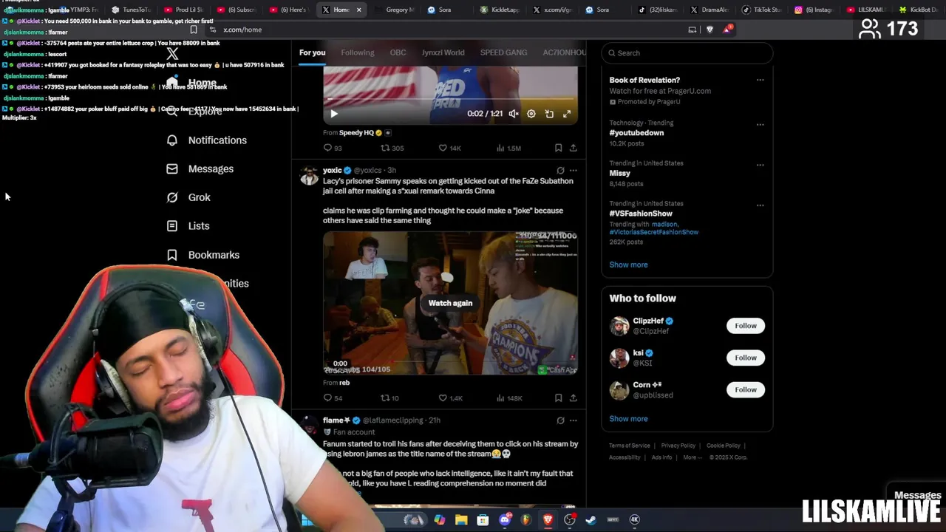Screen dimensions: 946x532
Task: Show more trending topics
Action: click(x=628, y=265)
